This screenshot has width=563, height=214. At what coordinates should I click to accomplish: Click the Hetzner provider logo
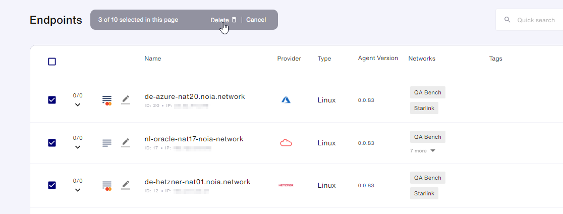point(286,185)
